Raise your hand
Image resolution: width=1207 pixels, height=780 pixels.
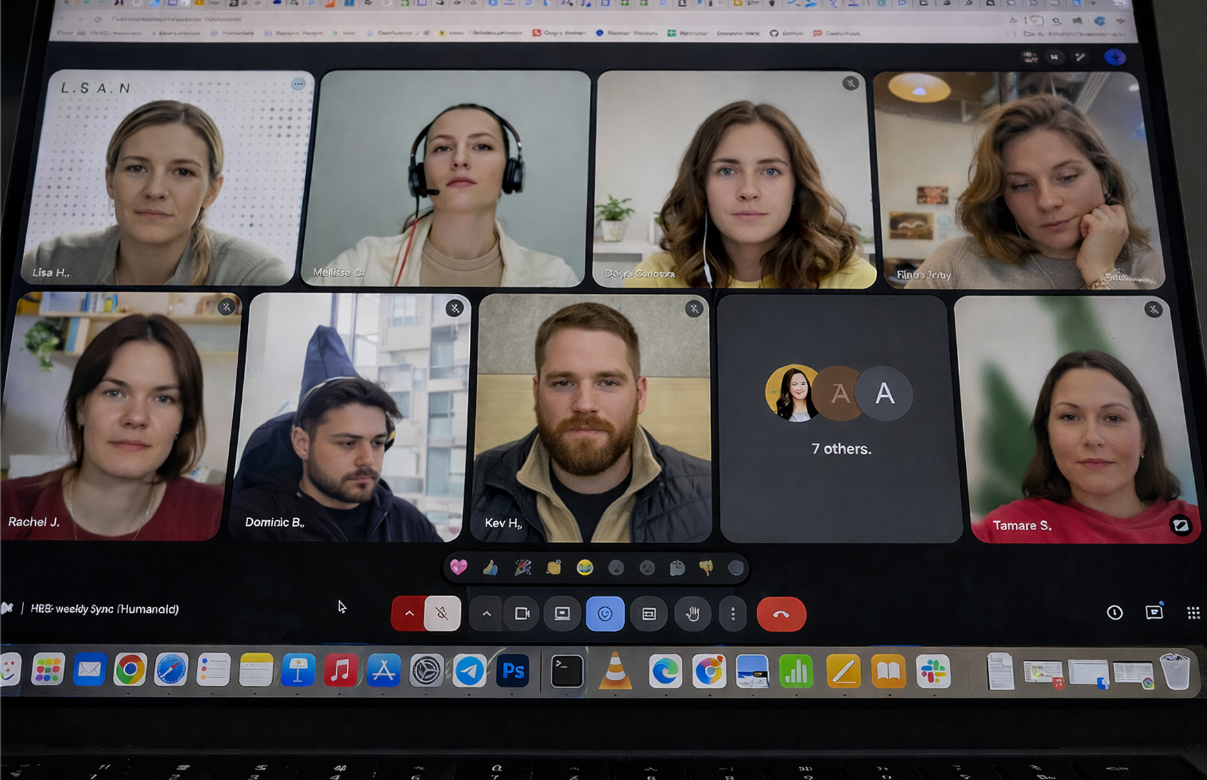(692, 613)
